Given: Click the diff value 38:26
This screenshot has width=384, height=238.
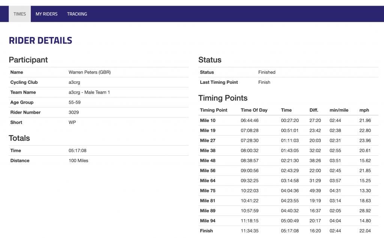Looking at the screenshot, I should pos(315,160).
